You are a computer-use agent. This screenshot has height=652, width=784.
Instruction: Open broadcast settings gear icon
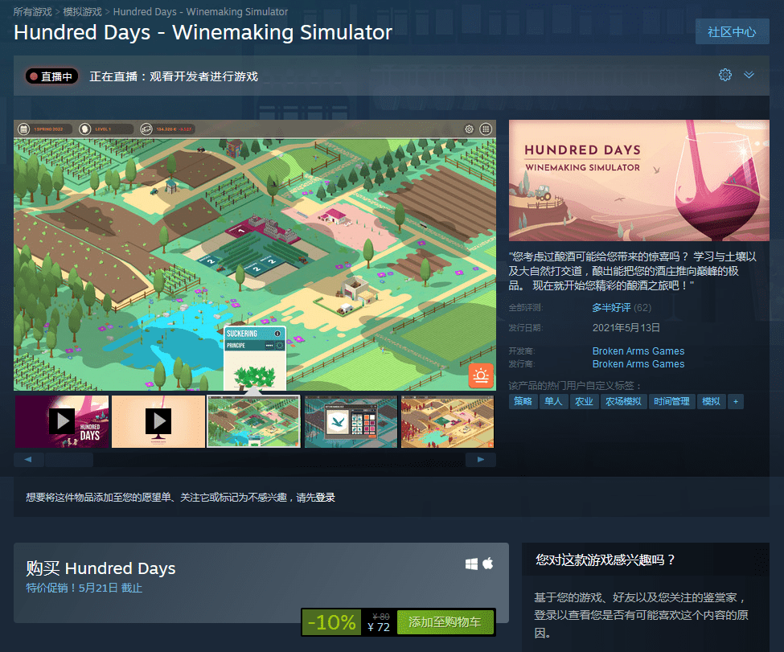[725, 75]
